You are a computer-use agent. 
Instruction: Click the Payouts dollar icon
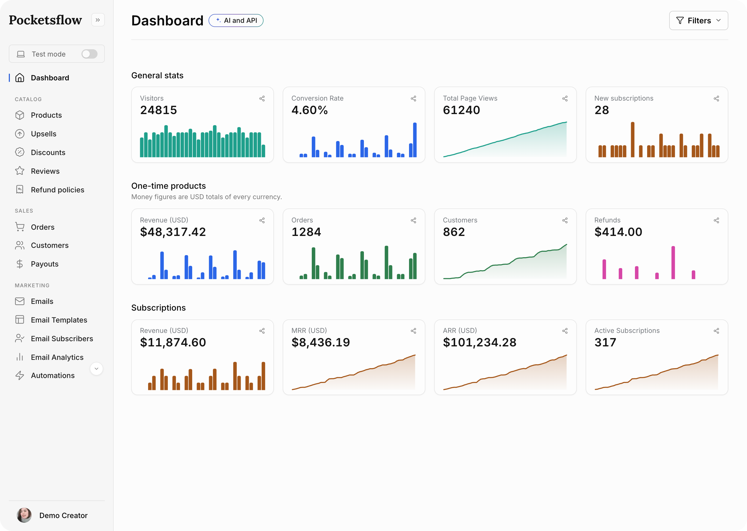(20, 264)
